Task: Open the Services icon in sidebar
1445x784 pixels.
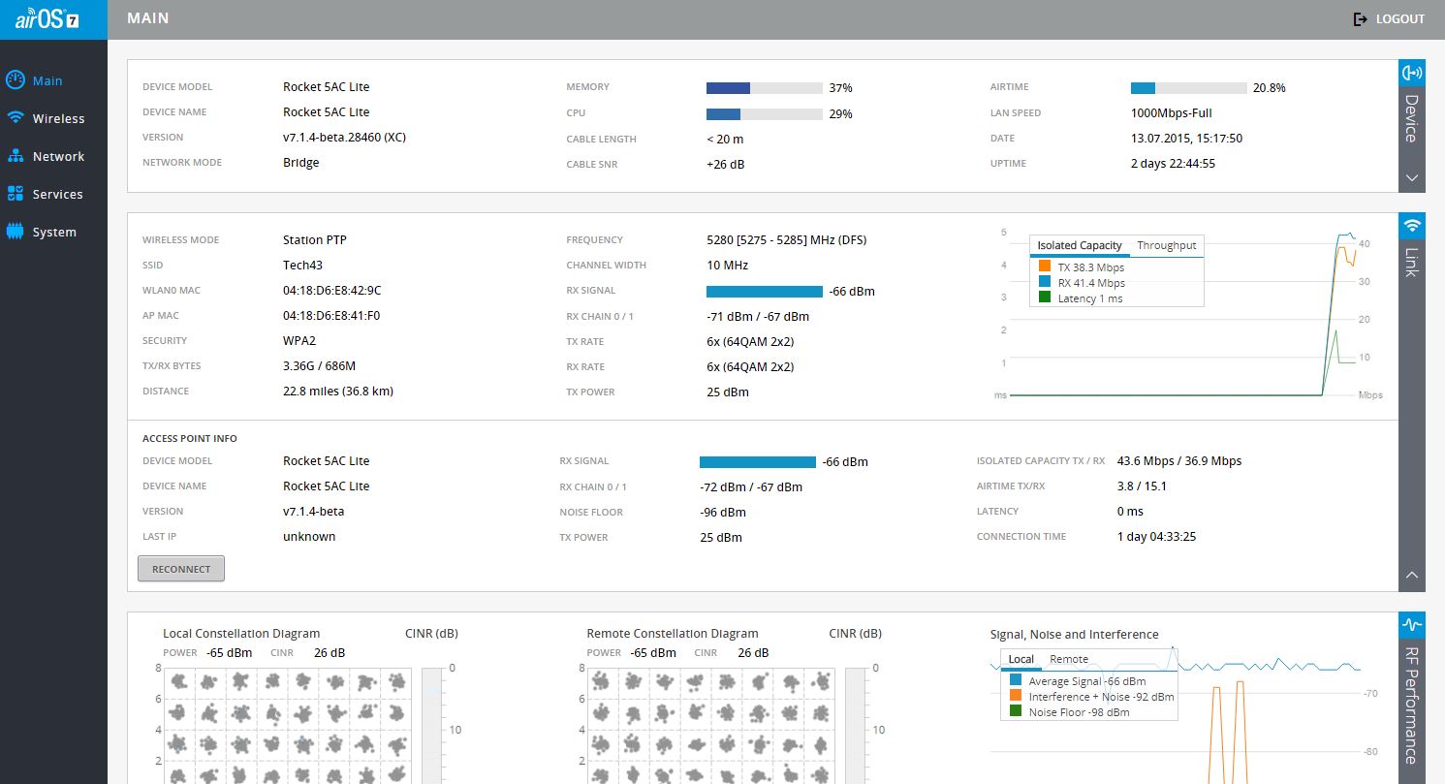Action: coord(16,194)
